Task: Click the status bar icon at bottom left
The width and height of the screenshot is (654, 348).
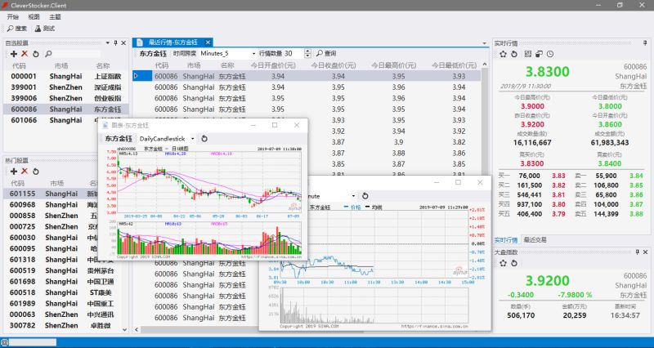Action: 5,342
